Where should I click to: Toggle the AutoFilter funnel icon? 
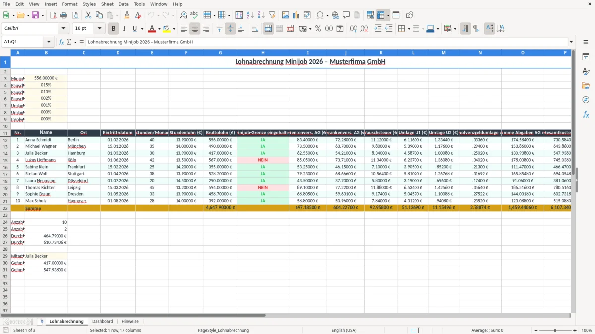[272, 15]
